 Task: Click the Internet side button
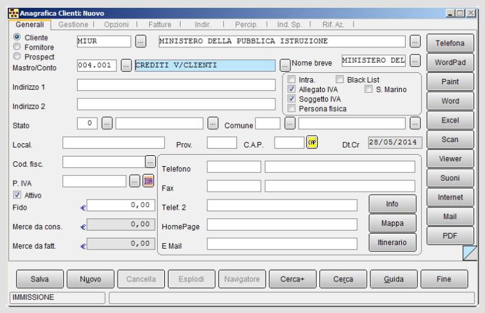tap(450, 197)
